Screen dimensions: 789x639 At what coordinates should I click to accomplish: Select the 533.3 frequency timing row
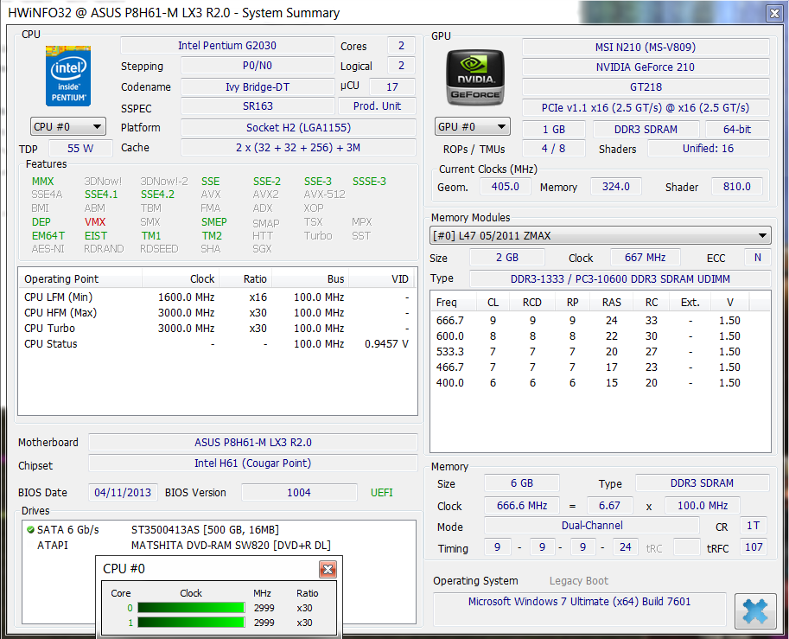click(x=600, y=351)
